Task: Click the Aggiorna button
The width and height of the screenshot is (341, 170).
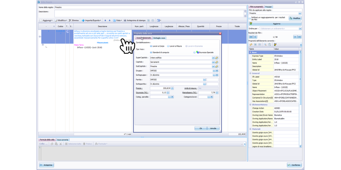Action: coord(275,24)
